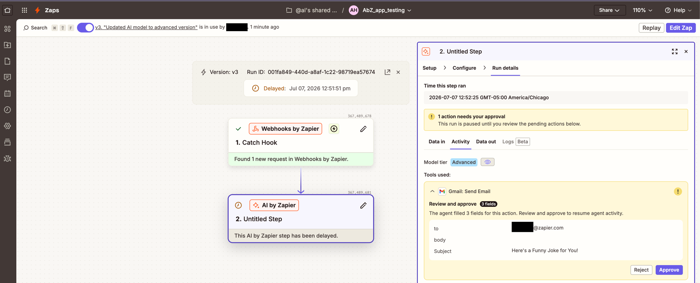Close the run ID banner
The image size is (700, 283).
coord(398,72)
